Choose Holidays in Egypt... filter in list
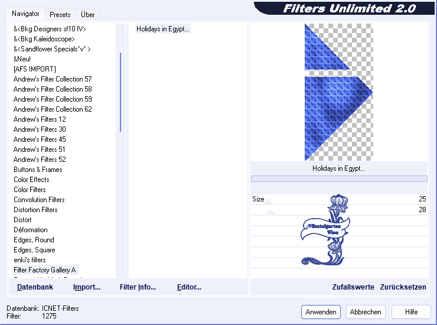The width and height of the screenshot is (437, 325). 163,29
